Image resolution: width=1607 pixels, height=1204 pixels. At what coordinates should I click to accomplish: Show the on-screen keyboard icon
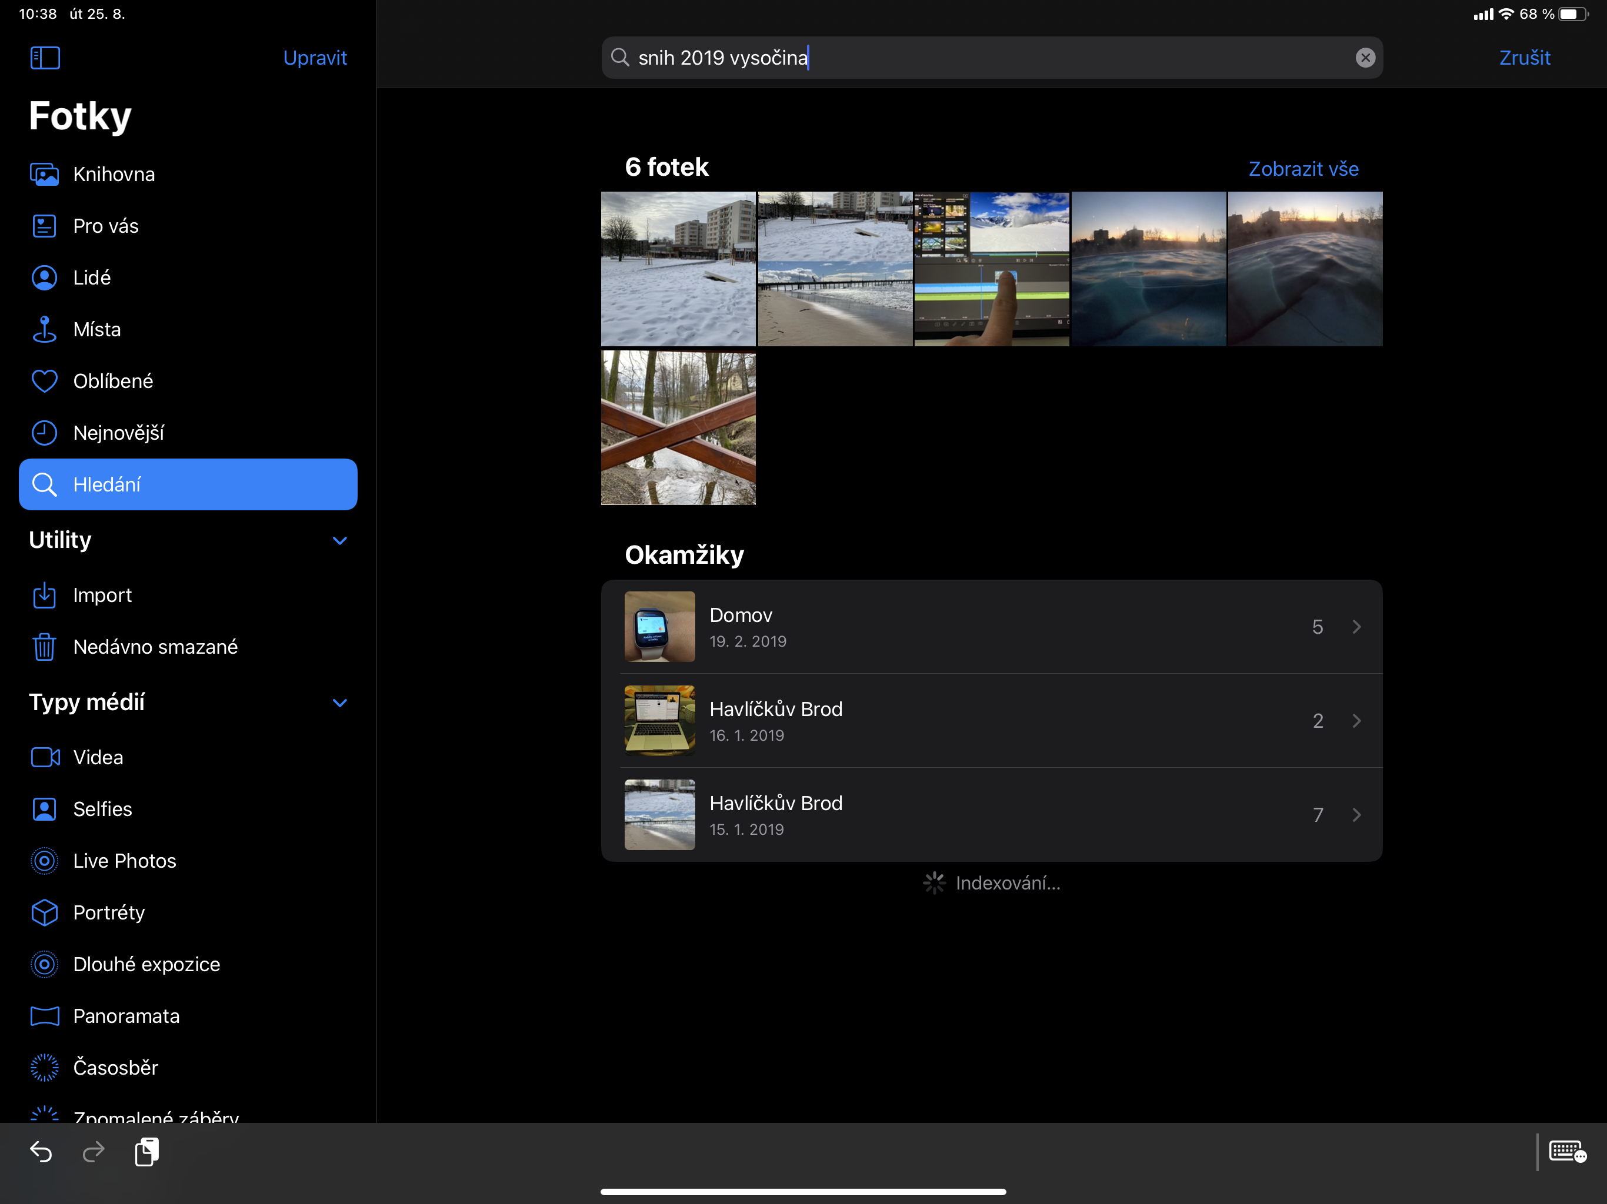coord(1567,1152)
